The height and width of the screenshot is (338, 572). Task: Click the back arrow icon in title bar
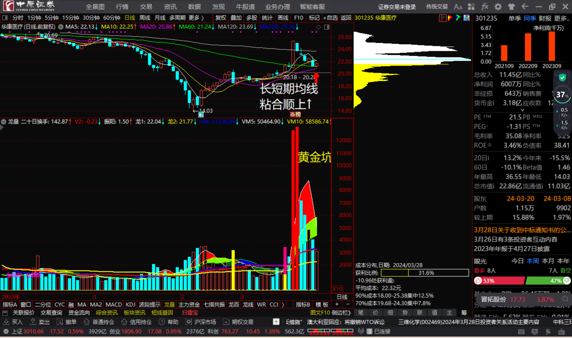pos(525,7)
